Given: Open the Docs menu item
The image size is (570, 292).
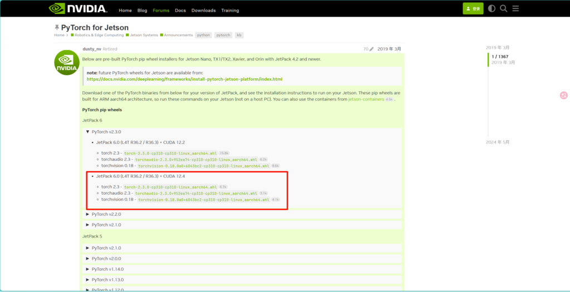Looking at the screenshot, I should 180,10.
